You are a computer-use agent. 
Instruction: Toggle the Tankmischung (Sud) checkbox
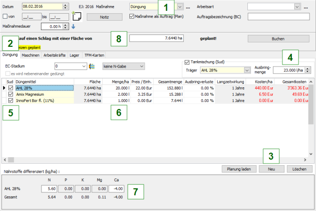[x=187, y=62]
